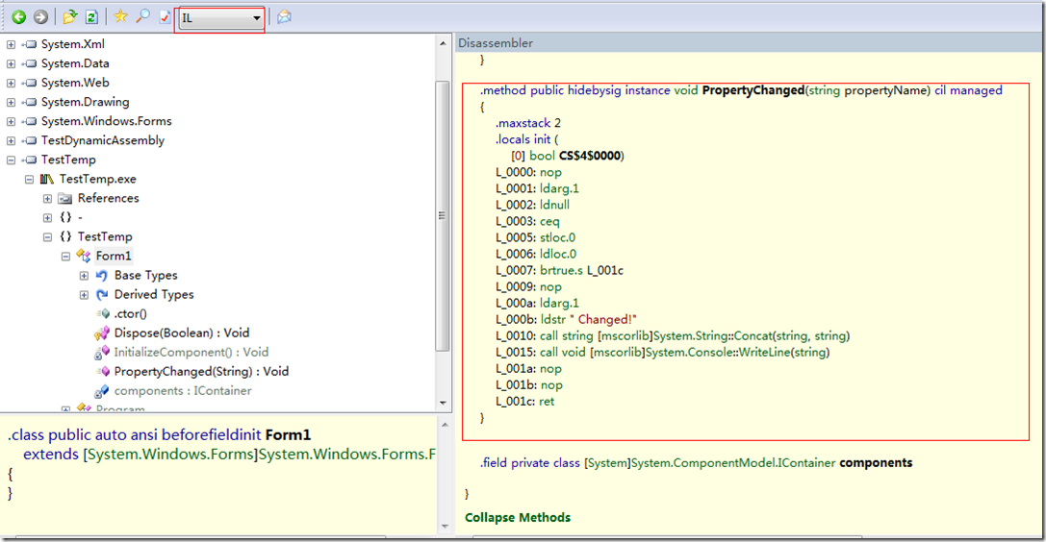Select the Base Types item

point(145,276)
